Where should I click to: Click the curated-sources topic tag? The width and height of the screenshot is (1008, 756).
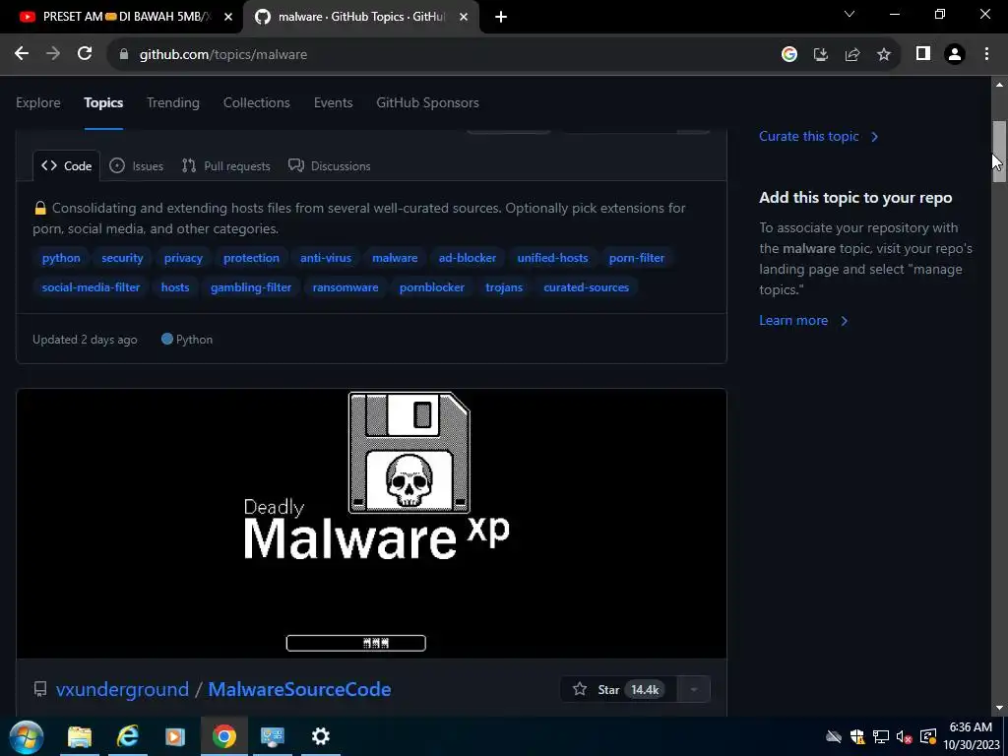click(587, 287)
